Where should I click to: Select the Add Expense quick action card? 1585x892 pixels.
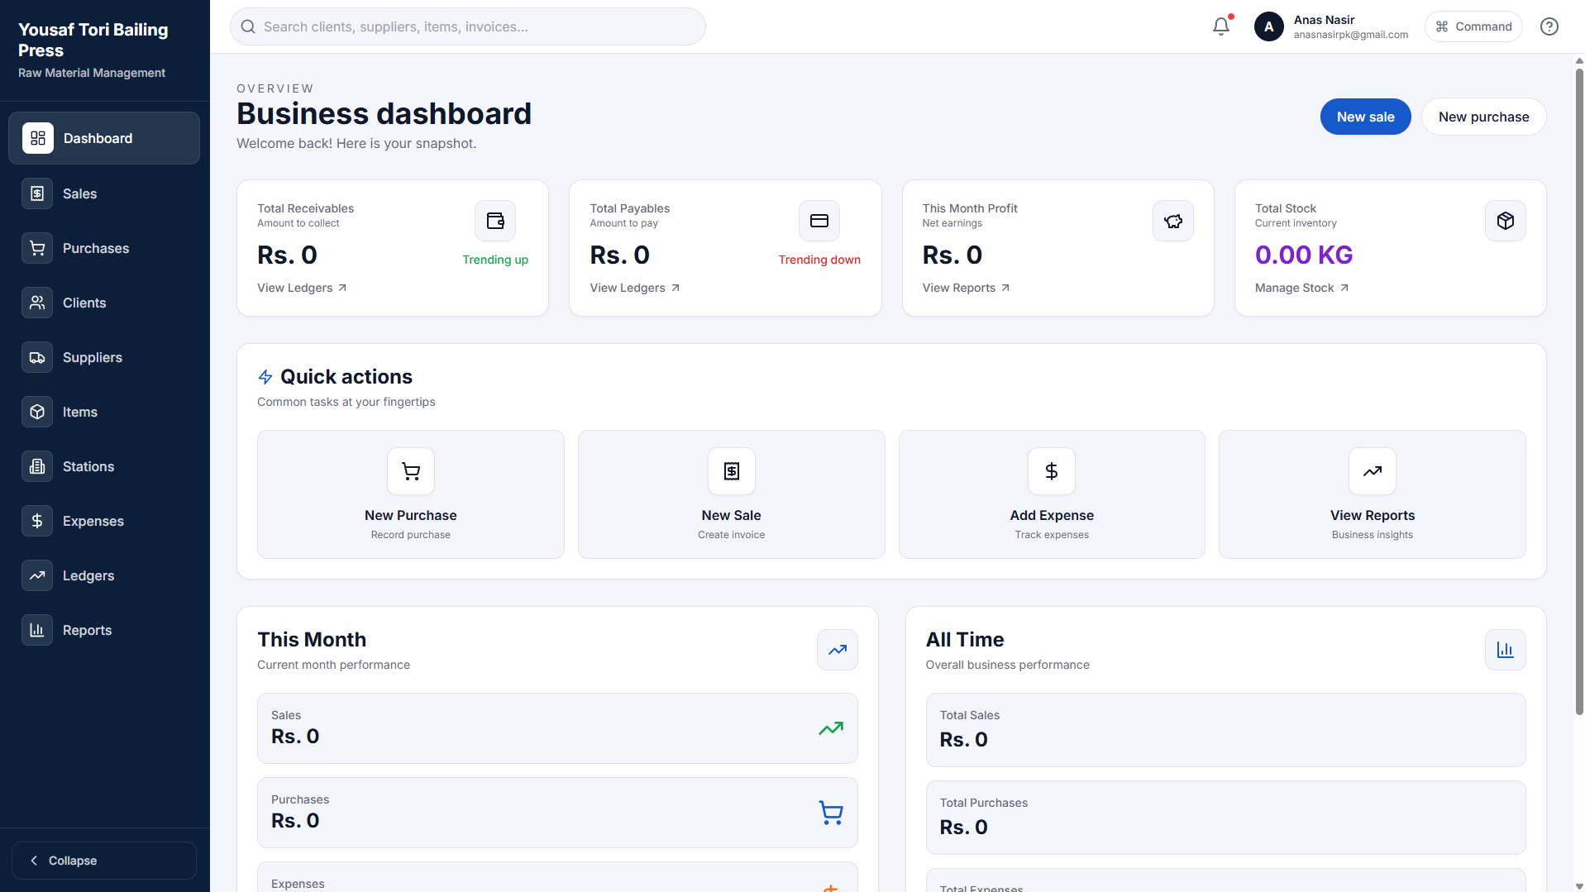(1051, 494)
